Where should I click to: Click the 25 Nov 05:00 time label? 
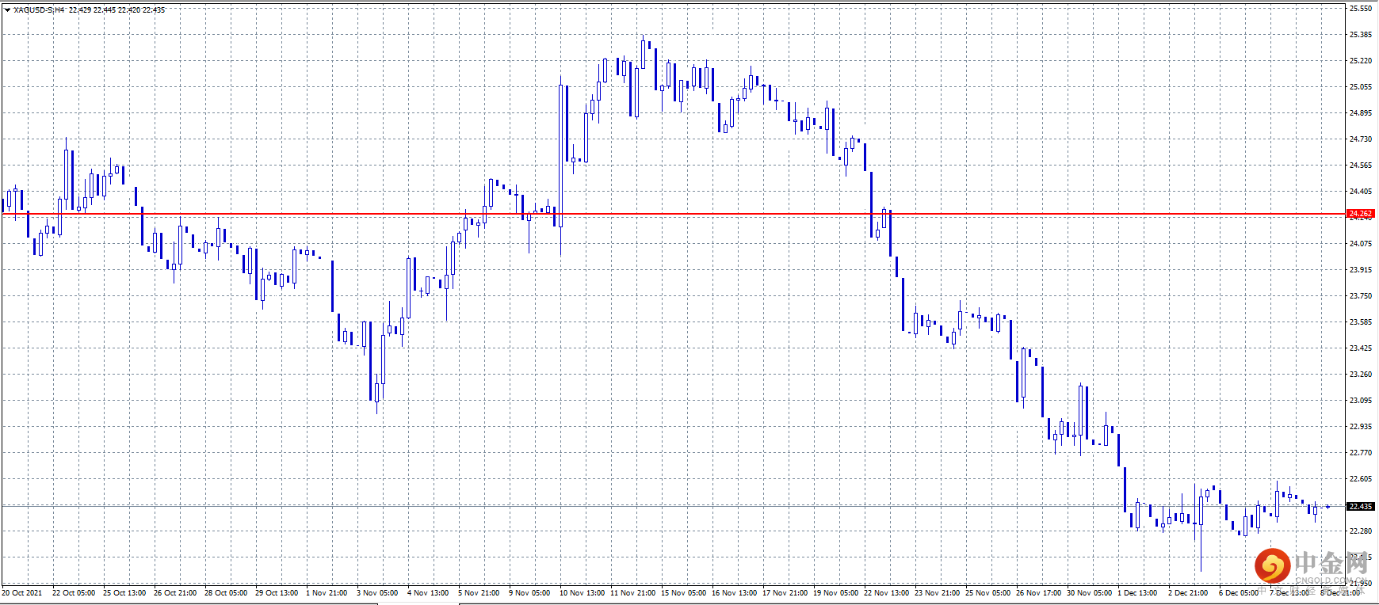(x=988, y=593)
